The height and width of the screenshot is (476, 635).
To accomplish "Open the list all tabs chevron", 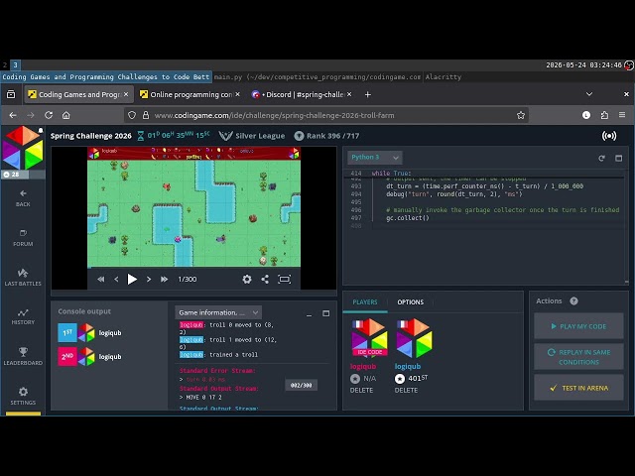I will tap(589, 94).
